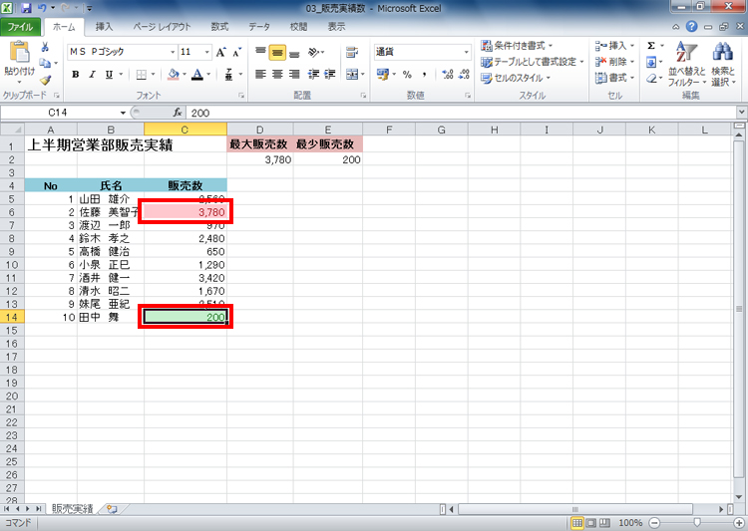Viewport: 748px width, 531px height.
Task: Align text right
Action: tap(294, 74)
